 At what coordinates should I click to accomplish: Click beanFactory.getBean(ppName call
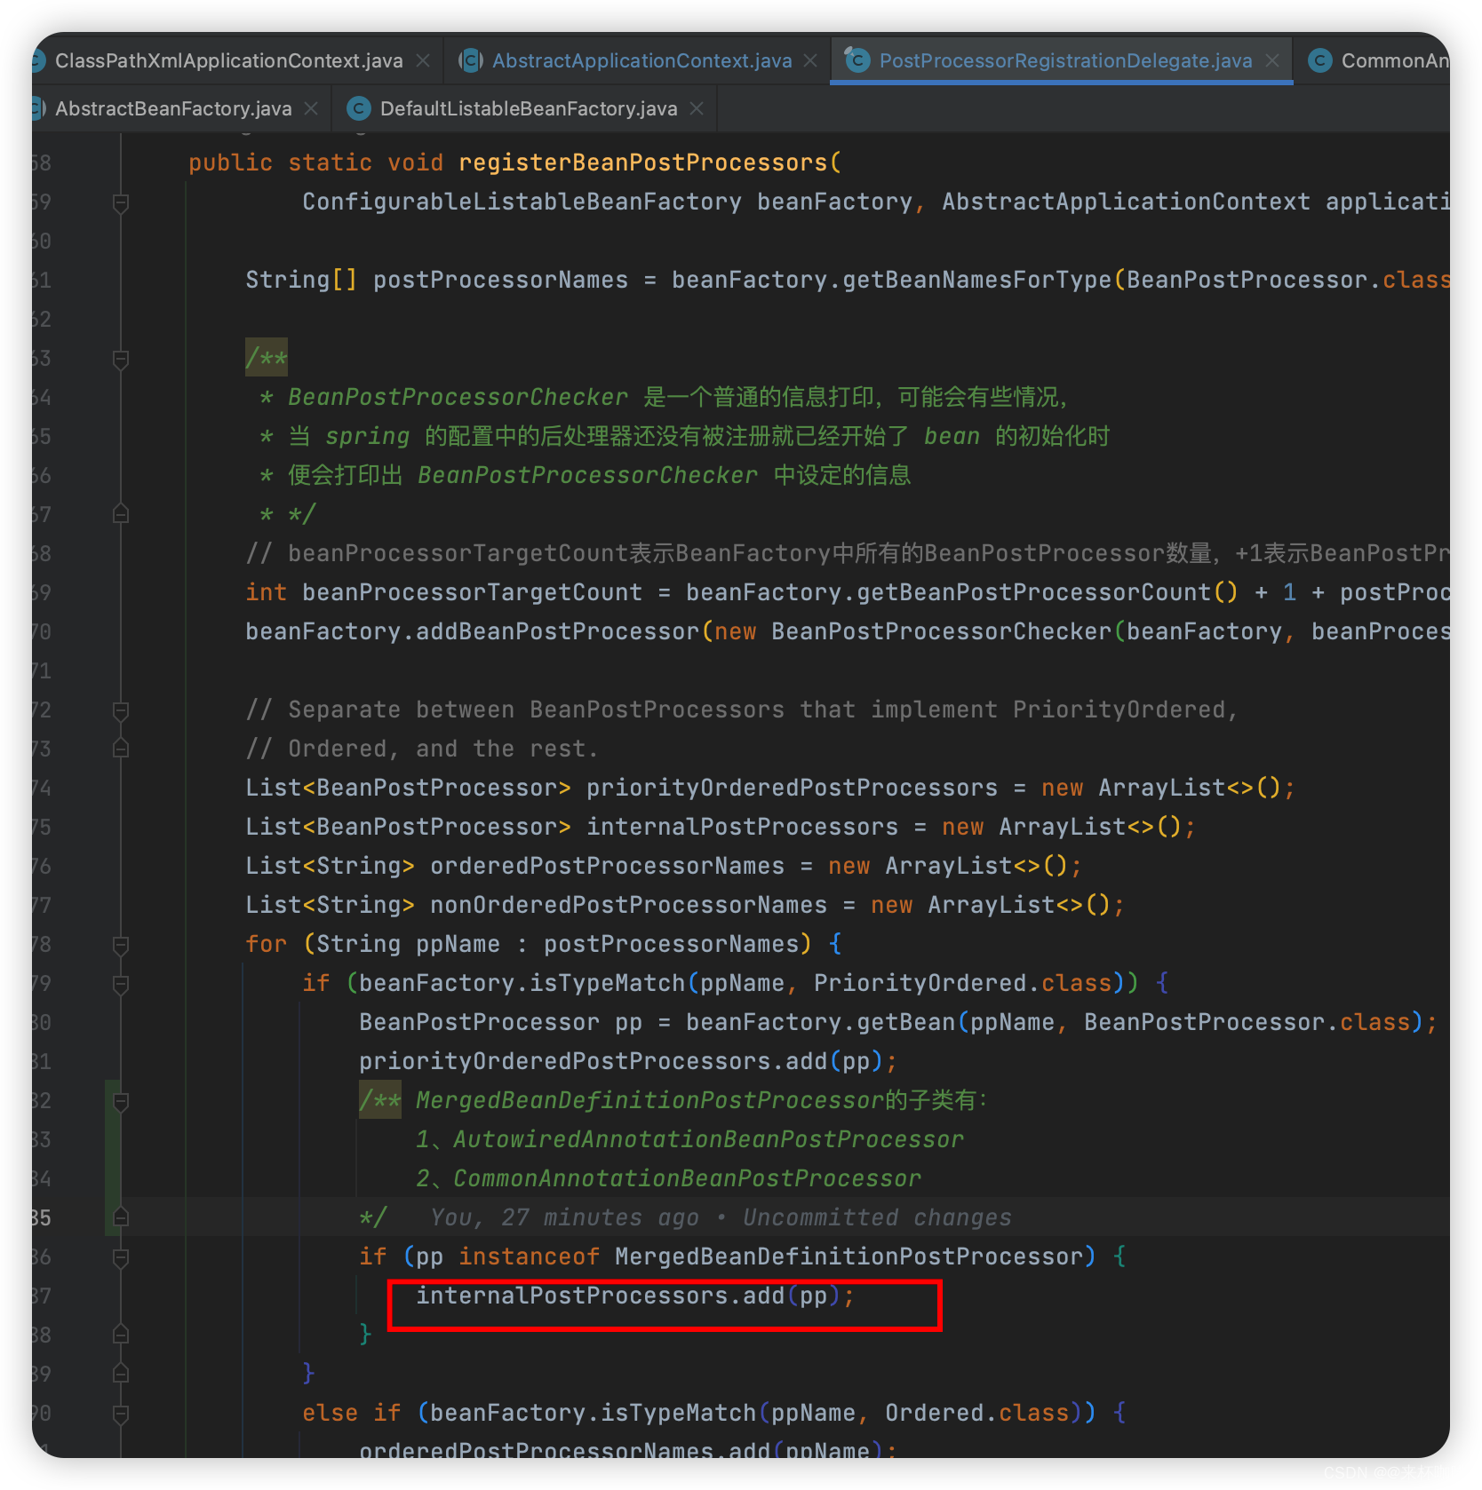point(870,1022)
